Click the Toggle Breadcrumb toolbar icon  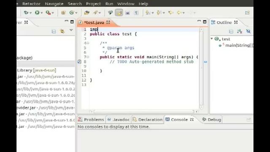click(110, 13)
